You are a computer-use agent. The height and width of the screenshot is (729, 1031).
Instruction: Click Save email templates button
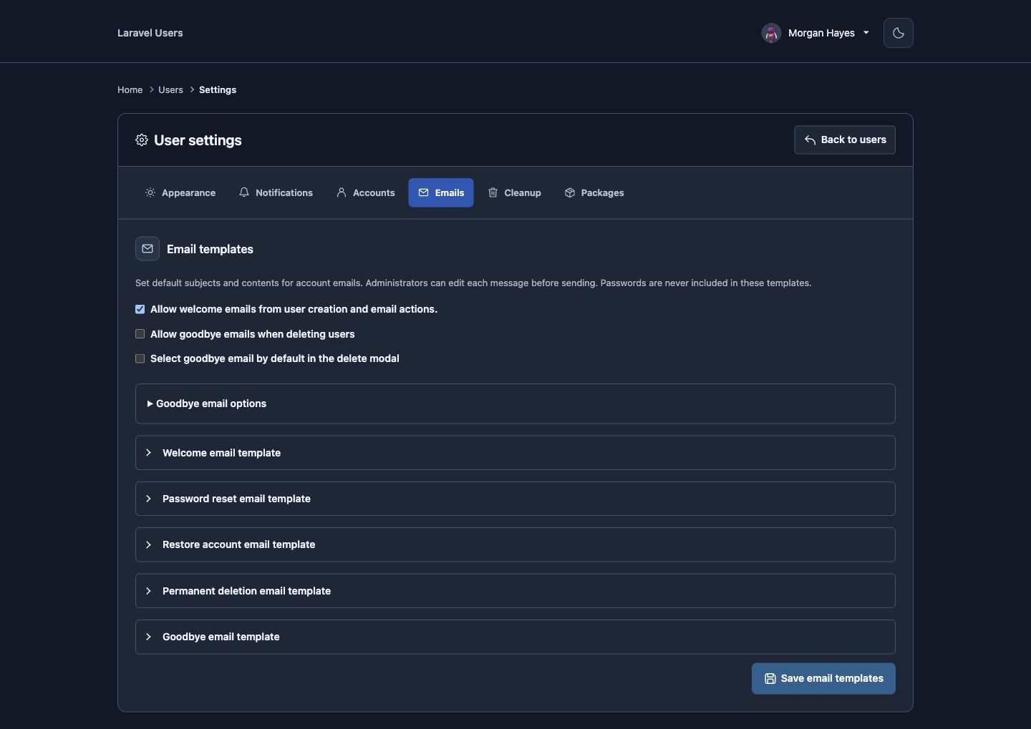823,678
